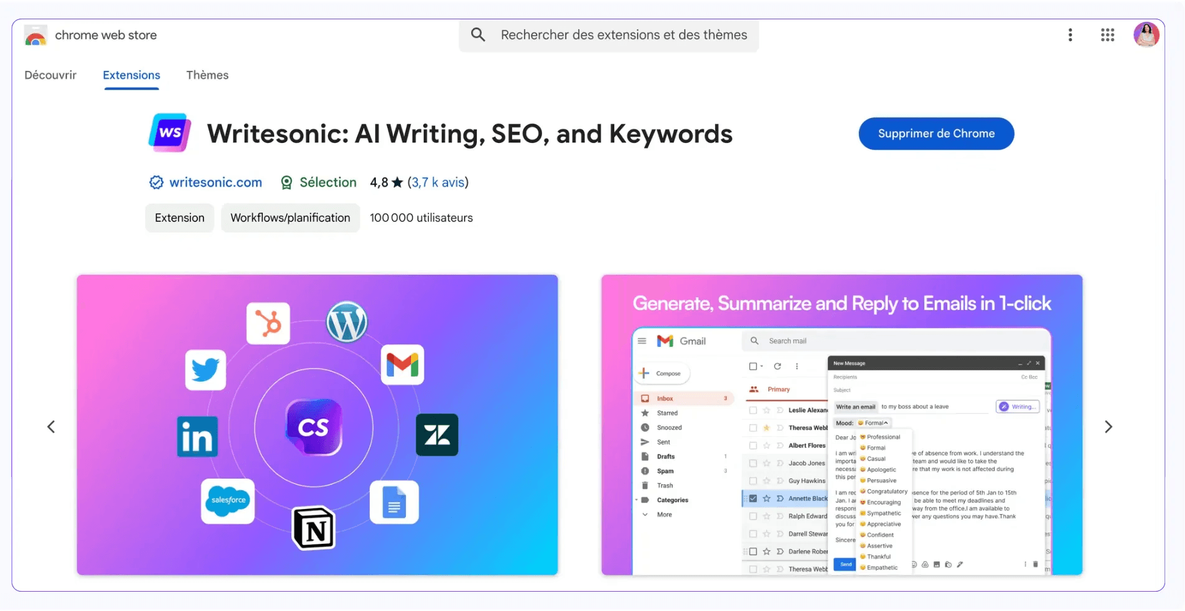Click the Sélection award badge icon
This screenshot has height=611, width=1185.
pos(286,182)
